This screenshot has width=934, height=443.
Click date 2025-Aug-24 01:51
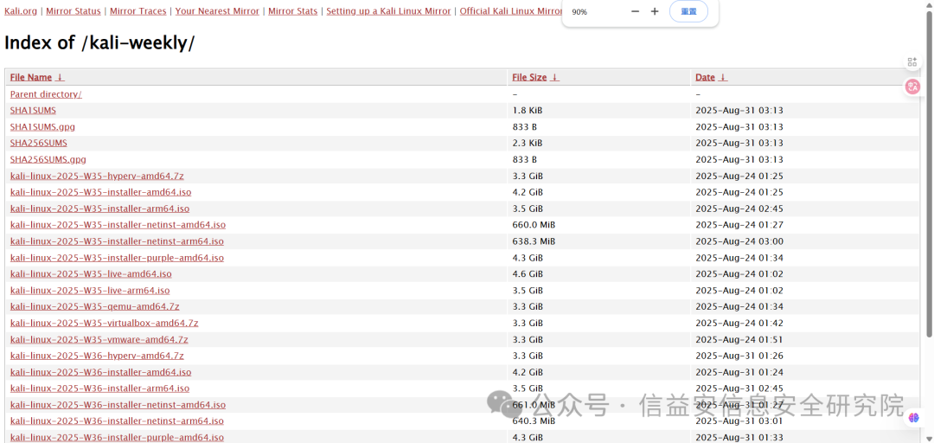[x=739, y=339]
